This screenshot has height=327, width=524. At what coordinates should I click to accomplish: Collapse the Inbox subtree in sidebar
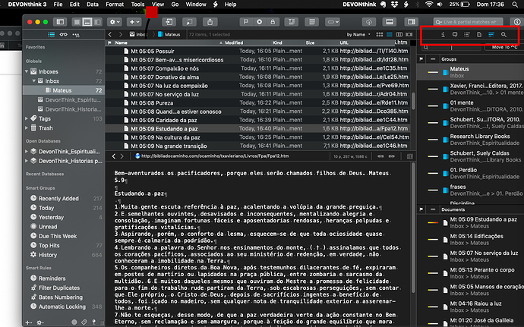tap(33, 81)
